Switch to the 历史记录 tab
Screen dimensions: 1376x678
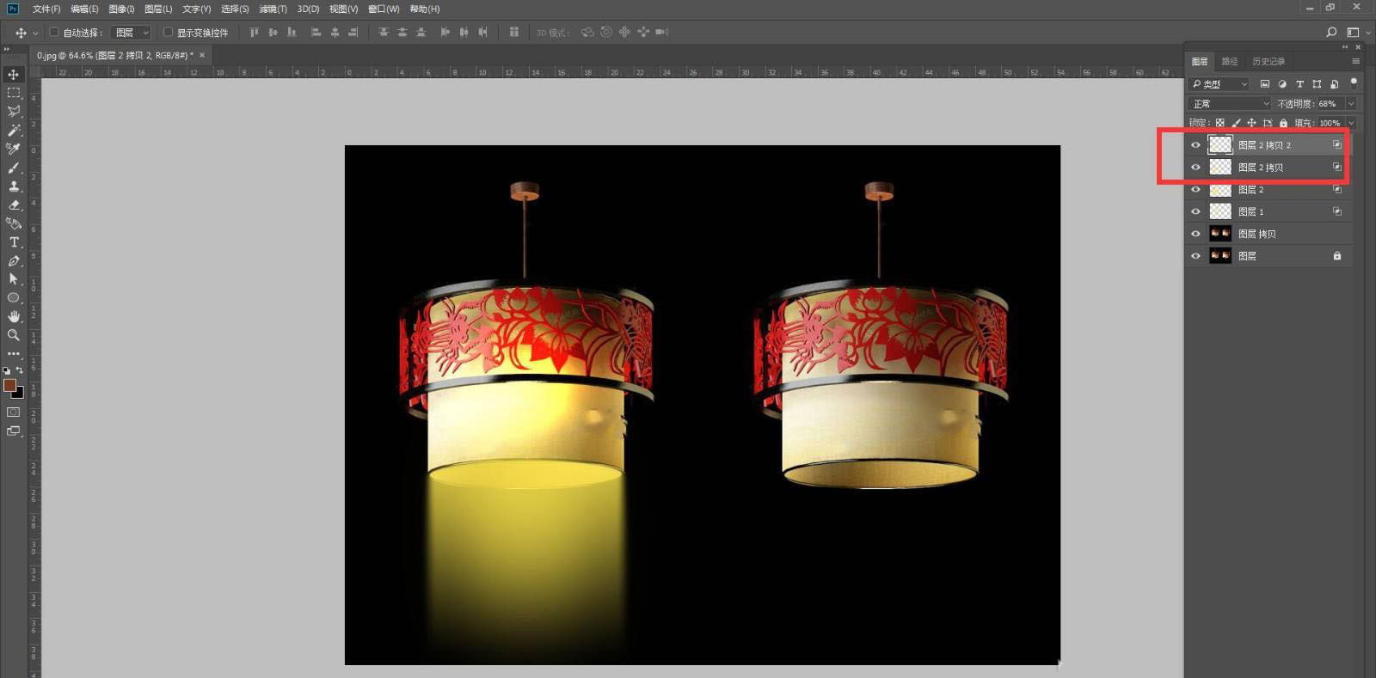(1268, 62)
